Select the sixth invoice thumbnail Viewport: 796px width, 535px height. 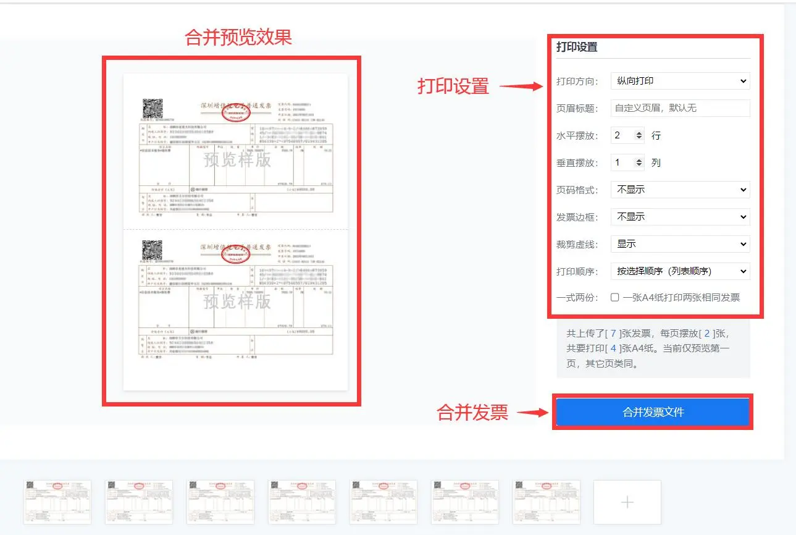(x=465, y=502)
